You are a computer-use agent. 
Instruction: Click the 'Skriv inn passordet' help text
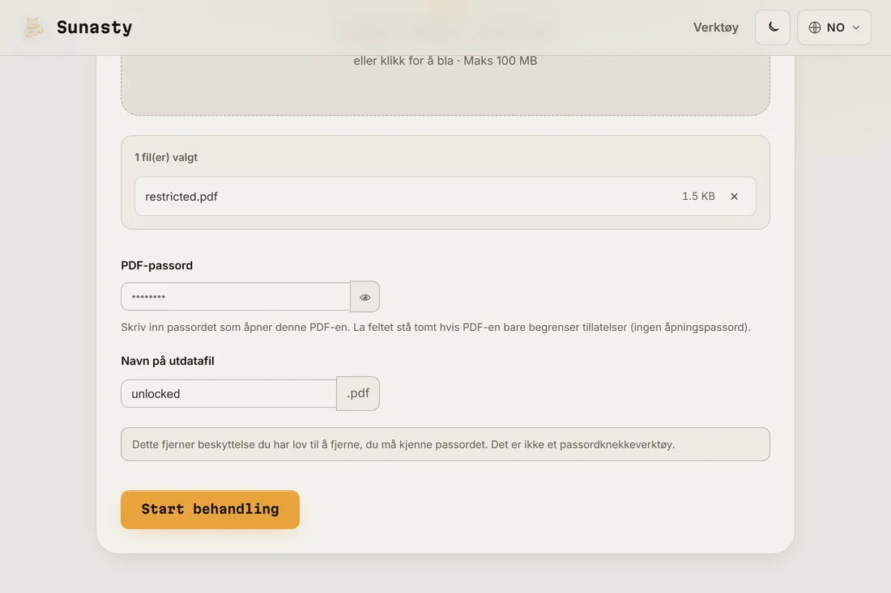click(436, 328)
